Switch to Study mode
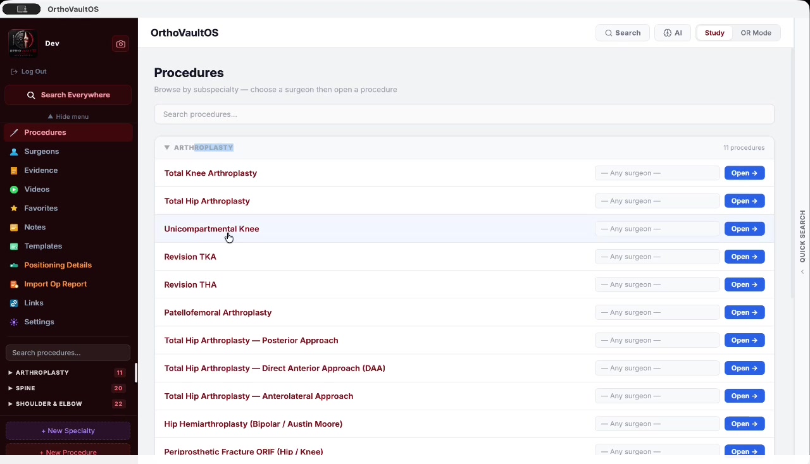The height and width of the screenshot is (464, 810). tap(714, 33)
